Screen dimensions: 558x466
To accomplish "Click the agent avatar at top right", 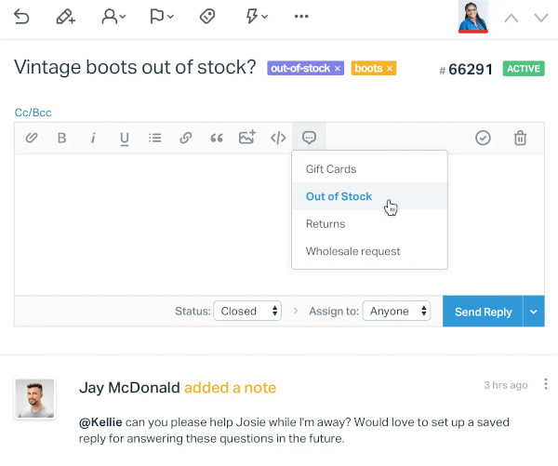I will (x=473, y=17).
